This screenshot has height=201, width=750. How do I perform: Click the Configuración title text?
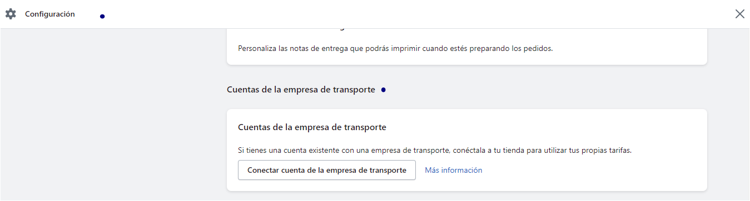[50, 14]
